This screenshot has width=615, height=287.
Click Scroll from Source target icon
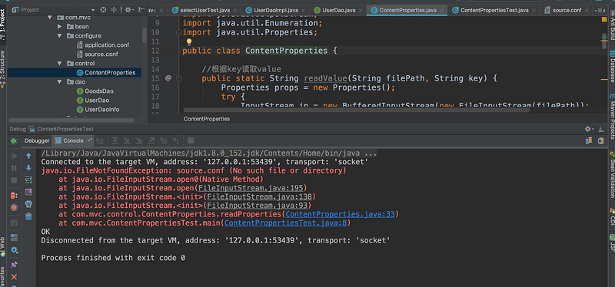[x=104, y=10]
